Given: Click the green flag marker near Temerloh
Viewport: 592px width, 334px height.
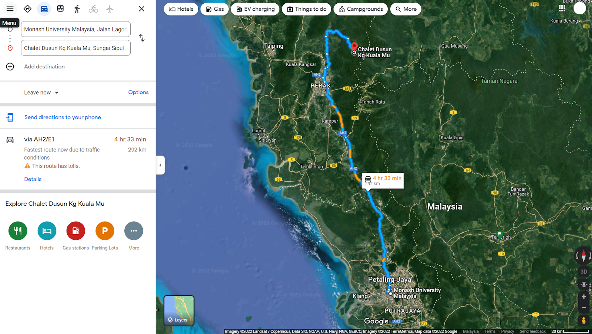Looking at the screenshot, I should click(x=499, y=234).
